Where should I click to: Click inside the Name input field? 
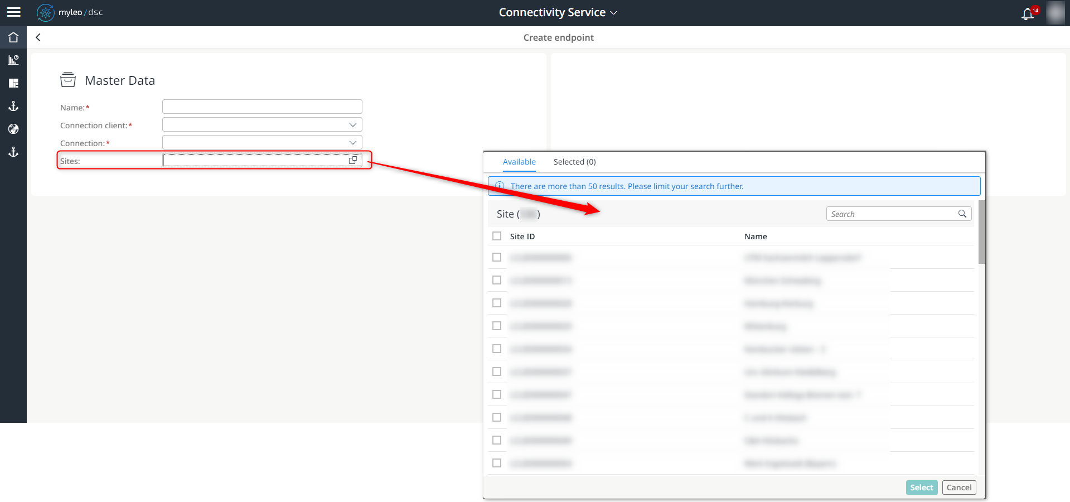click(x=262, y=106)
